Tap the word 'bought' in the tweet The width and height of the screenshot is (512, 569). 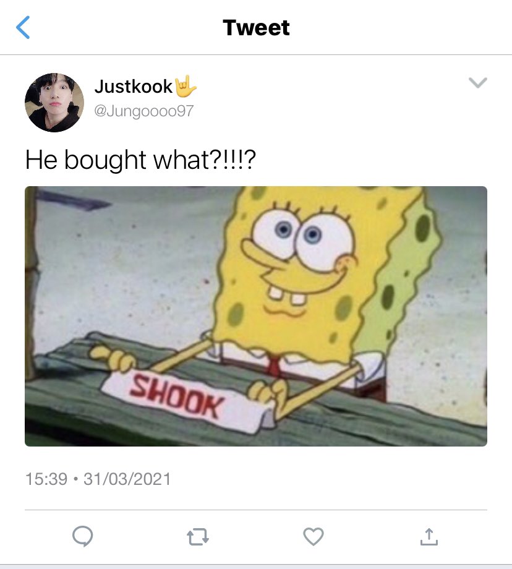(105, 160)
